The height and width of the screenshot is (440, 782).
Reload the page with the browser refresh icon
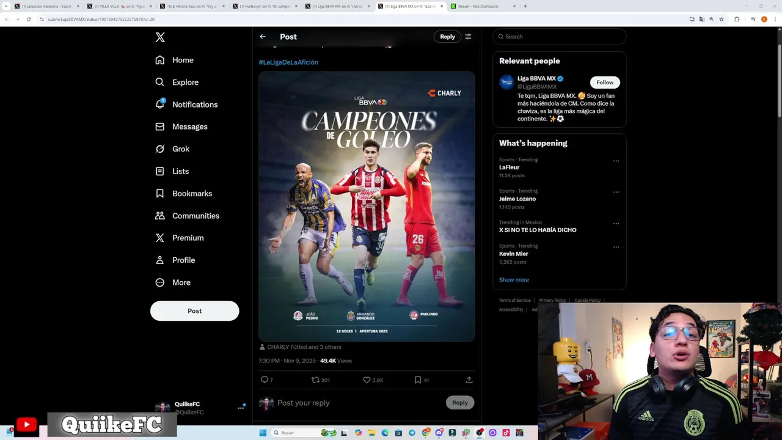28,19
